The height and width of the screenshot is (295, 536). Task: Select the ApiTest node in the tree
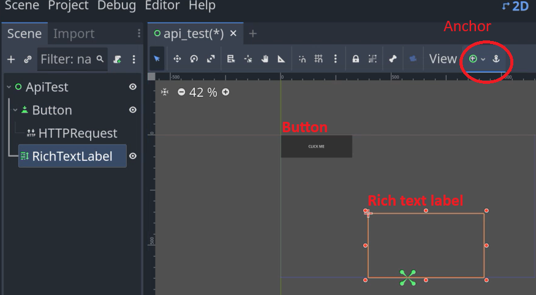pos(47,87)
